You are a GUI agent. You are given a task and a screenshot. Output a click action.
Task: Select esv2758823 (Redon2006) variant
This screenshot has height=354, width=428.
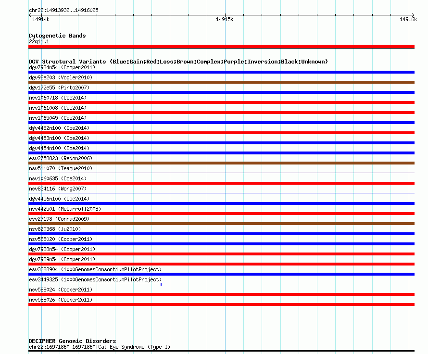coord(61,158)
